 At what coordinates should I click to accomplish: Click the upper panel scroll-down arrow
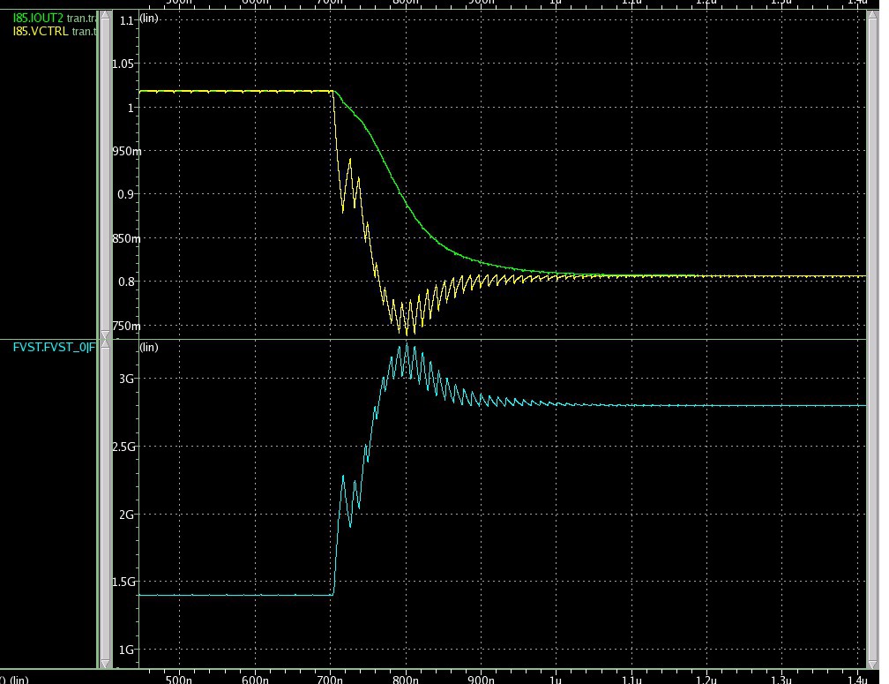(106, 334)
